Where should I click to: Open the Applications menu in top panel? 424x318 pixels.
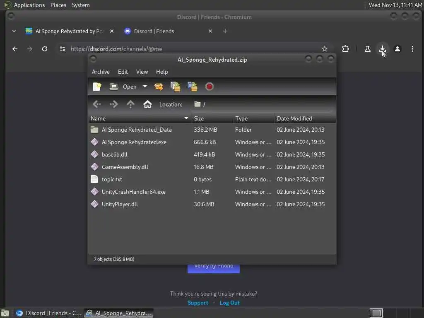click(29, 5)
